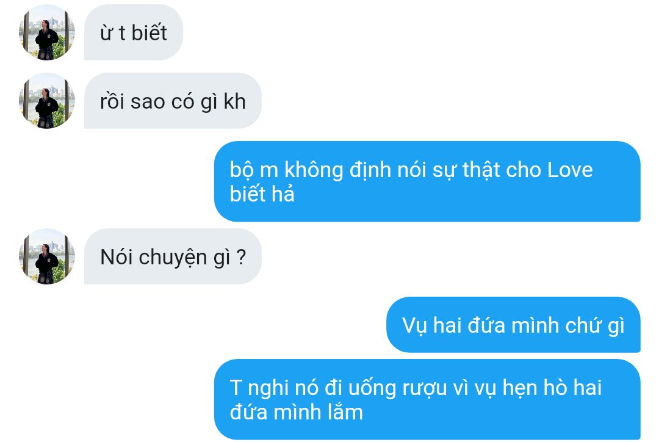Tap the avatar next to "rồi sao có gì kh"
659x442 pixels.
[x=47, y=101]
